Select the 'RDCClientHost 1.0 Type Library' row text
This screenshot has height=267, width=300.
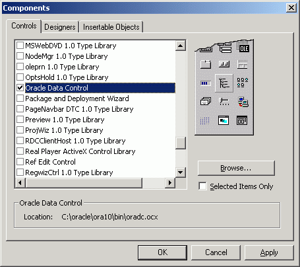(75, 141)
